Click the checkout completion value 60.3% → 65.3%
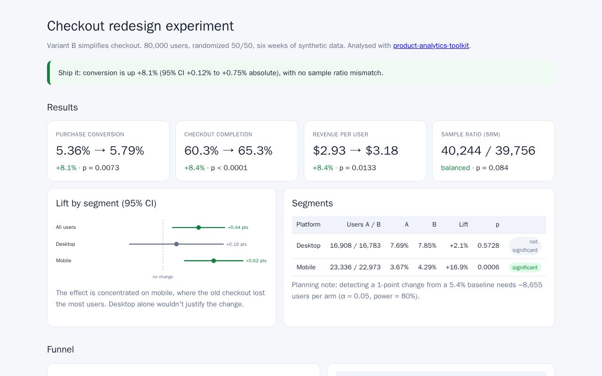This screenshot has height=376, width=602. 228,150
